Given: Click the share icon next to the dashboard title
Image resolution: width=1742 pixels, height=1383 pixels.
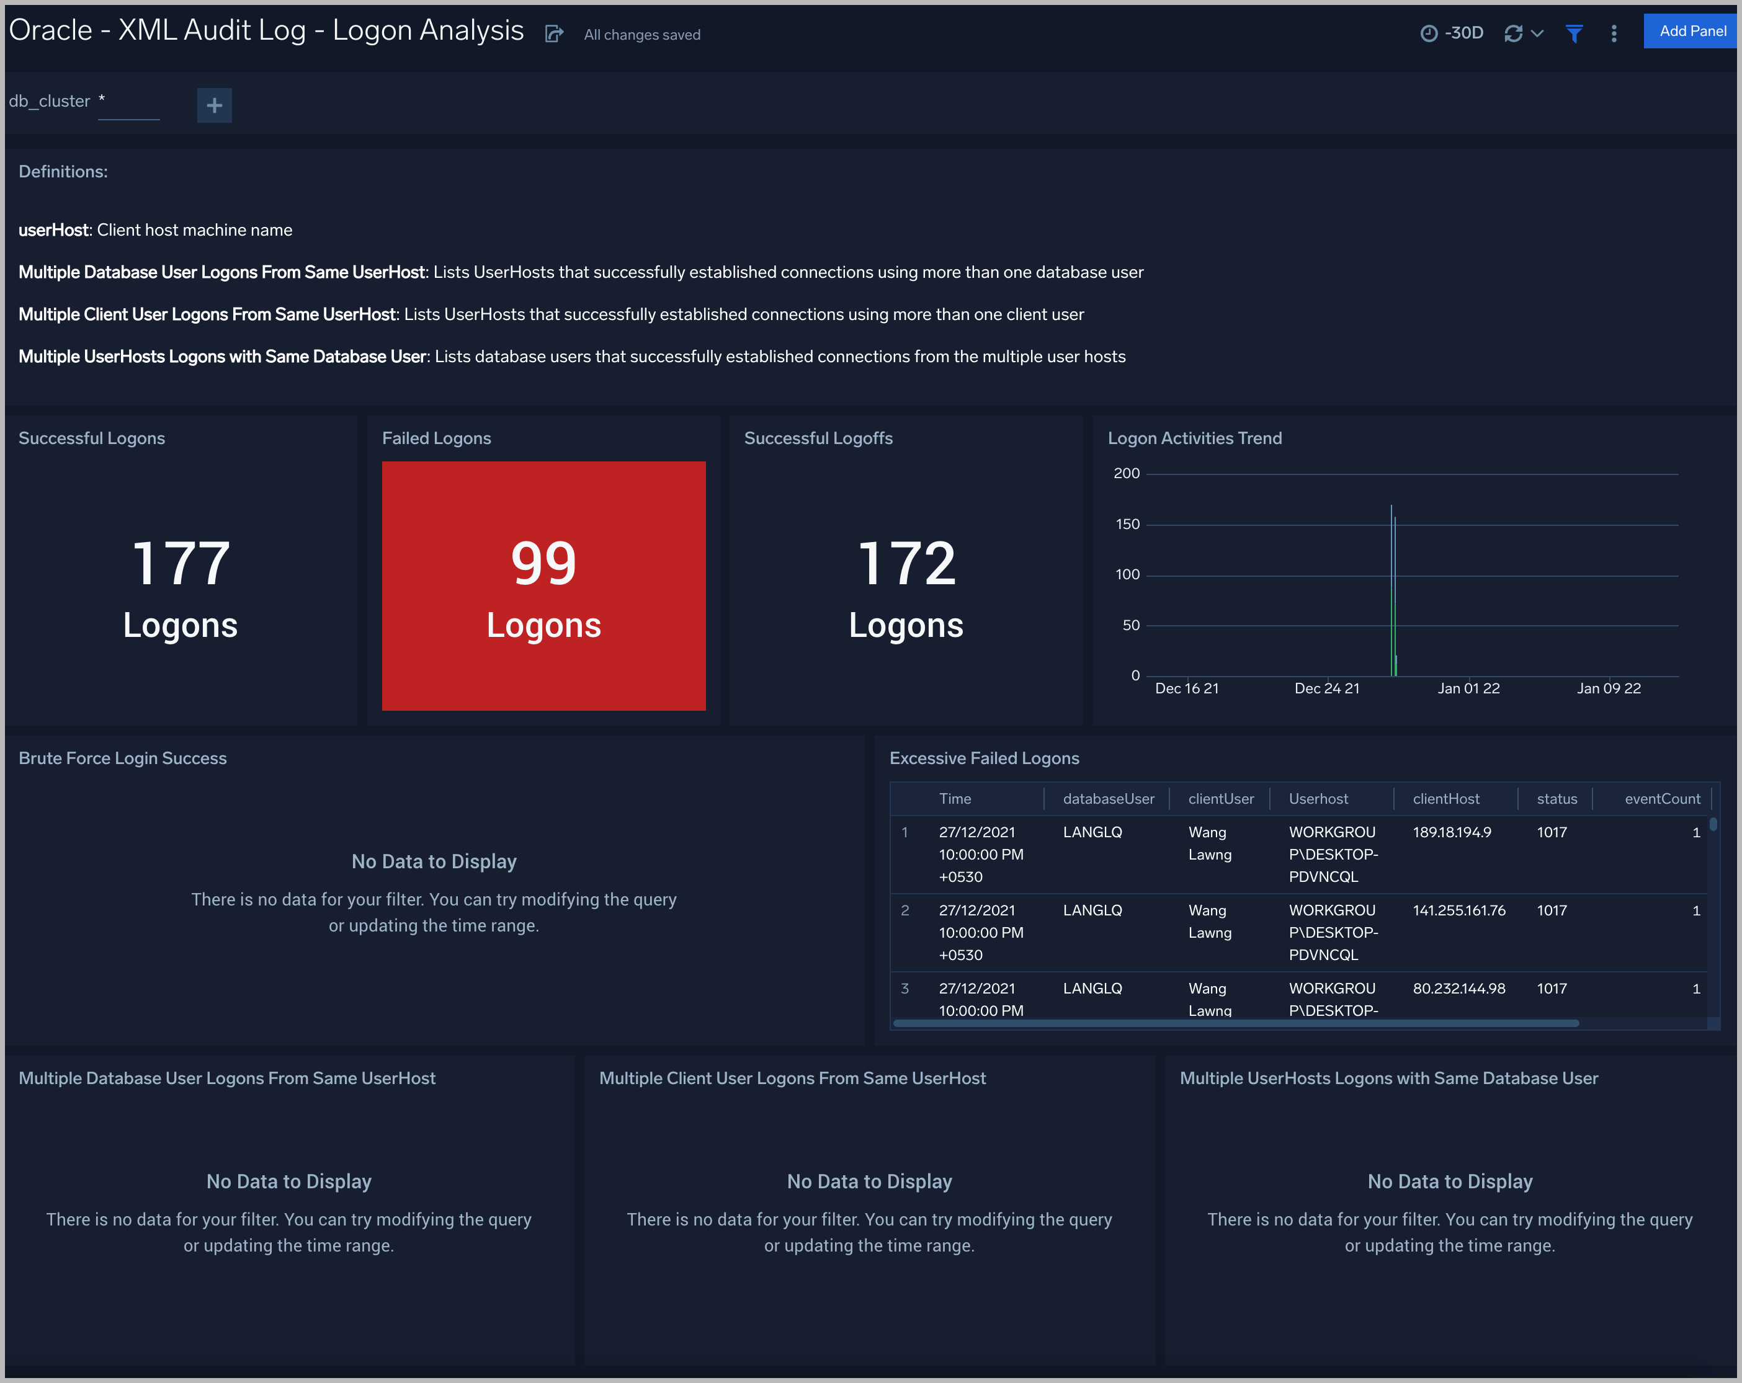Looking at the screenshot, I should (x=553, y=33).
